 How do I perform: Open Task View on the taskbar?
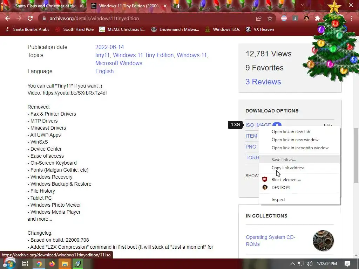coord(25,264)
